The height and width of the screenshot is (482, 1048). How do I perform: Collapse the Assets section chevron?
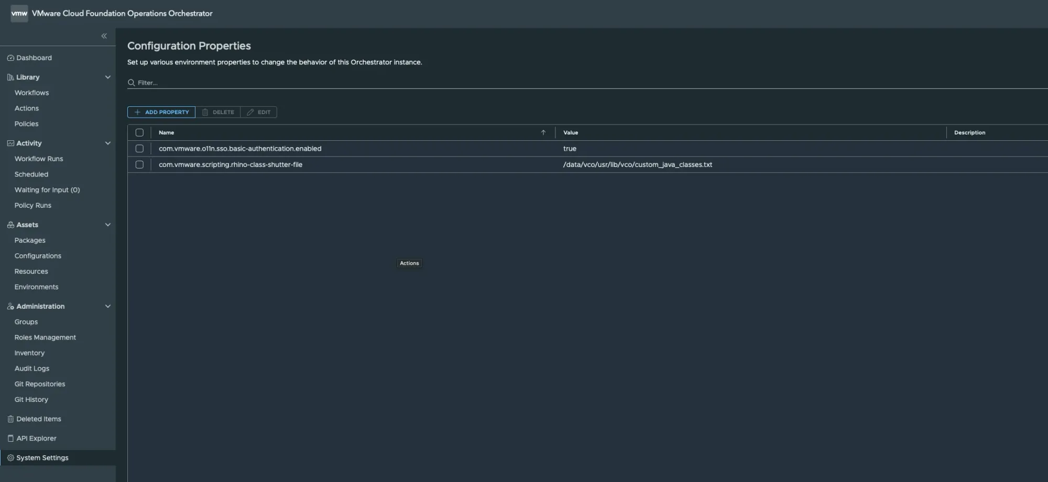108,225
